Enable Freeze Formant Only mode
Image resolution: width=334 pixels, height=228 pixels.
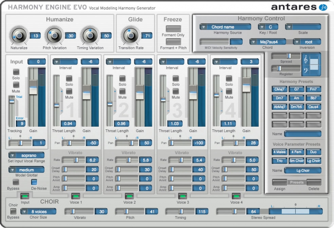tap(173, 29)
